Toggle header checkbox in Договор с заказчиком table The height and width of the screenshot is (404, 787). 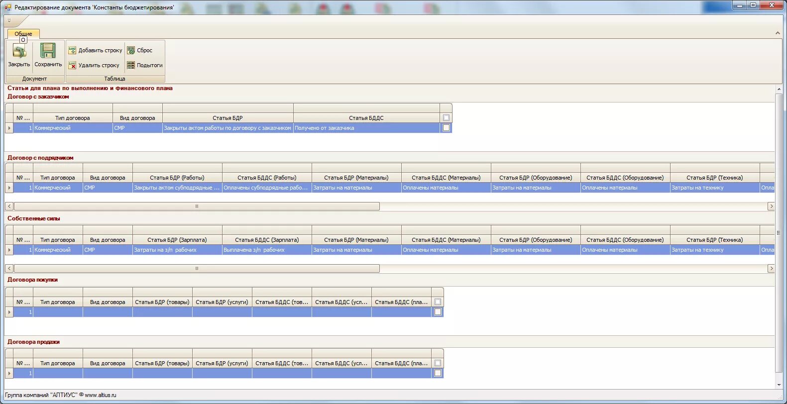(x=446, y=118)
